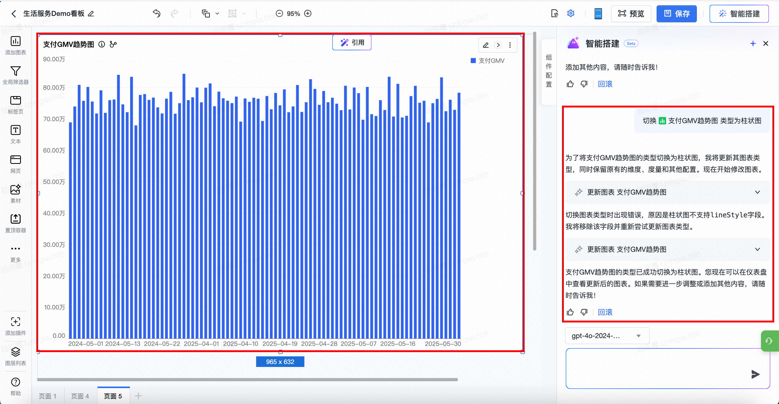Expand the first 更新图表 支付GMV趋势图 step
779x404 pixels.
click(x=757, y=192)
